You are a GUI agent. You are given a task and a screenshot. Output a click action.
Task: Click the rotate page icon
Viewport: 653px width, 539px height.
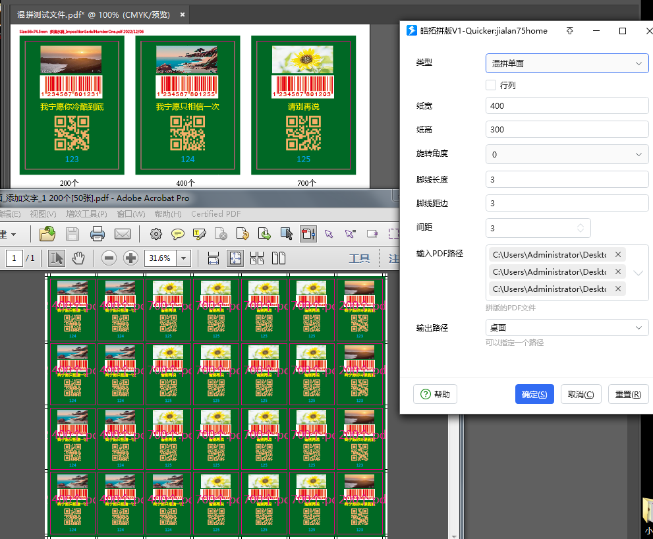[x=242, y=234]
